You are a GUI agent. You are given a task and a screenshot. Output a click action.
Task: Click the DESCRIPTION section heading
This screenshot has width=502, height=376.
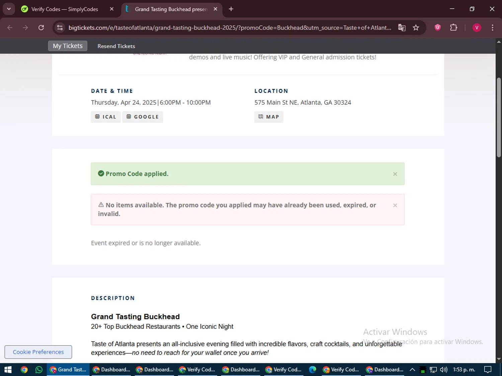tap(113, 298)
